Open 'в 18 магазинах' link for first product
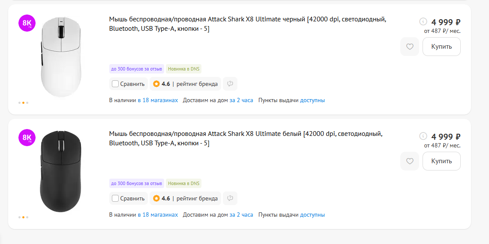Viewport: 489px width, 244px height. tap(158, 100)
